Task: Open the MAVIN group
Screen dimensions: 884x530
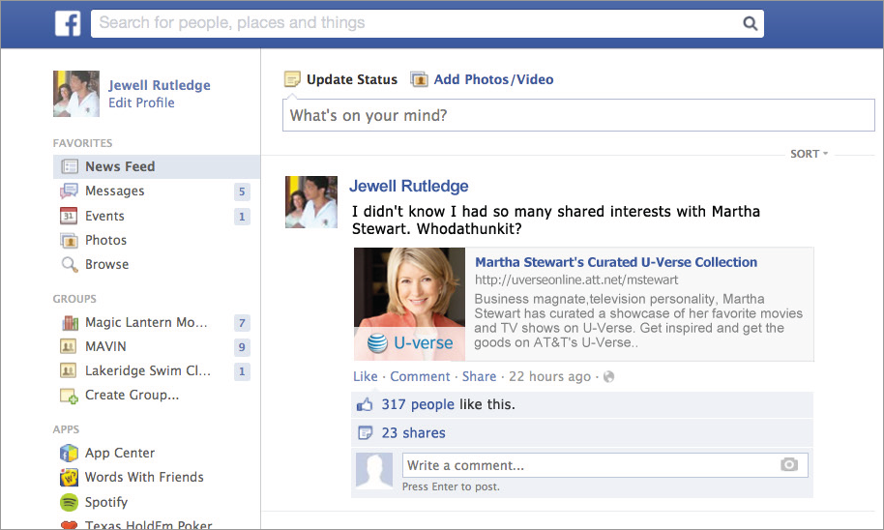Action: click(x=105, y=346)
